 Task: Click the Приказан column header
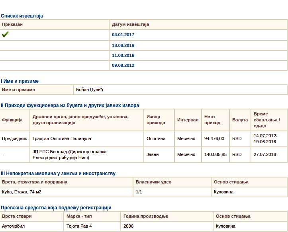[12, 25]
